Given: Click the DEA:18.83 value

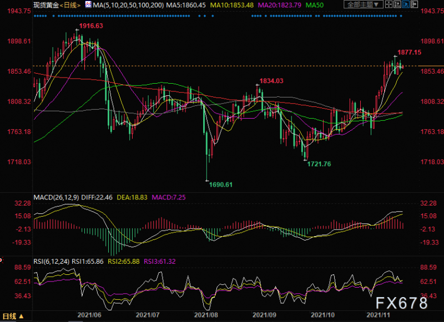Looking at the screenshot, I should (x=132, y=197).
